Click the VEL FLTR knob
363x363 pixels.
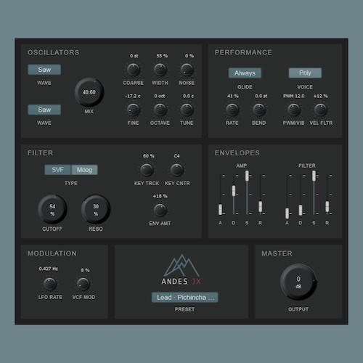(x=321, y=110)
